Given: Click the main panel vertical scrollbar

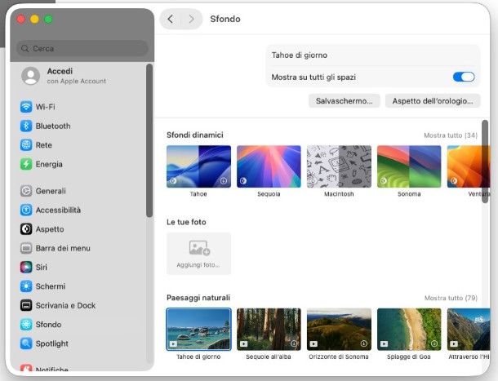Looking at the screenshot, I should tap(485, 162).
